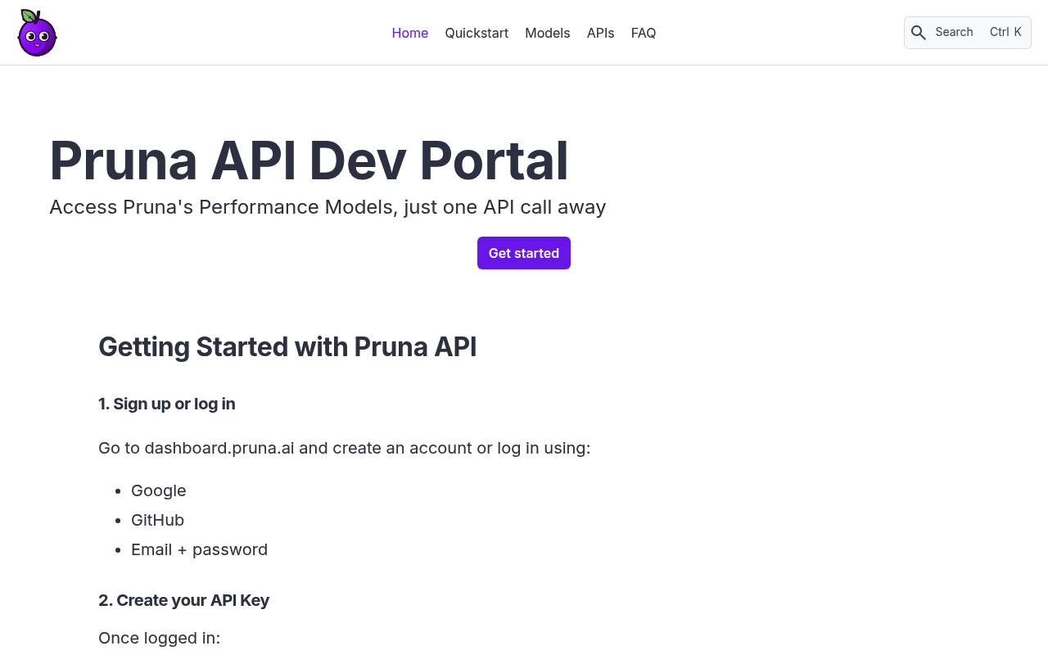
Task: Navigate to the APIs section
Action: pos(600,33)
